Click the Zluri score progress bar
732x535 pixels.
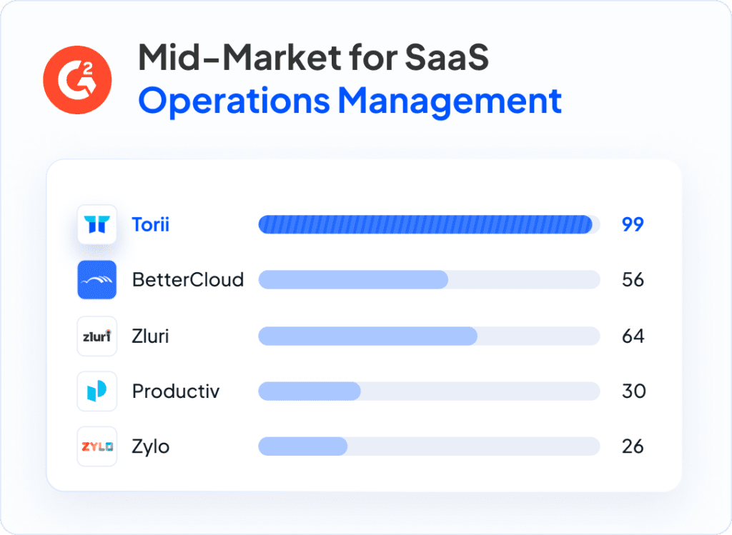[429, 336]
